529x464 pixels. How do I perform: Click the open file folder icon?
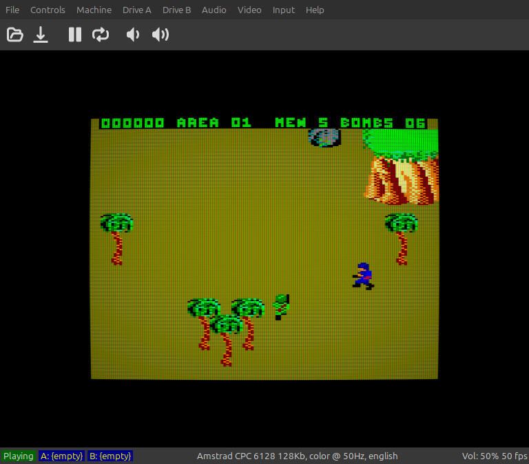tap(14, 34)
